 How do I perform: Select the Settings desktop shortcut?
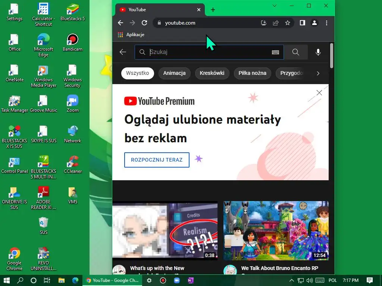(15, 12)
